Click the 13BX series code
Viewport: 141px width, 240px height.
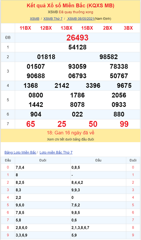(66, 28)
